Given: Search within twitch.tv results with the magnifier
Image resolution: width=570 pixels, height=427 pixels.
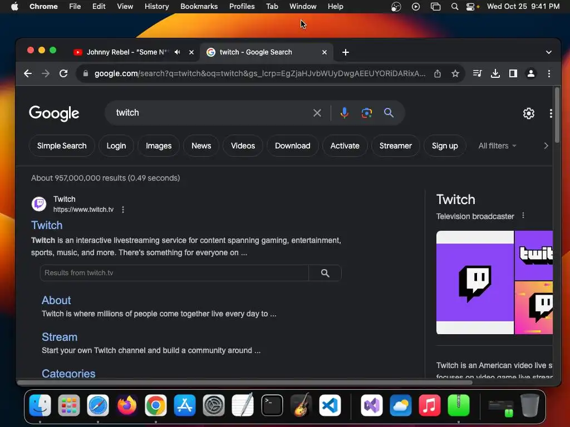Looking at the screenshot, I should tap(325, 273).
